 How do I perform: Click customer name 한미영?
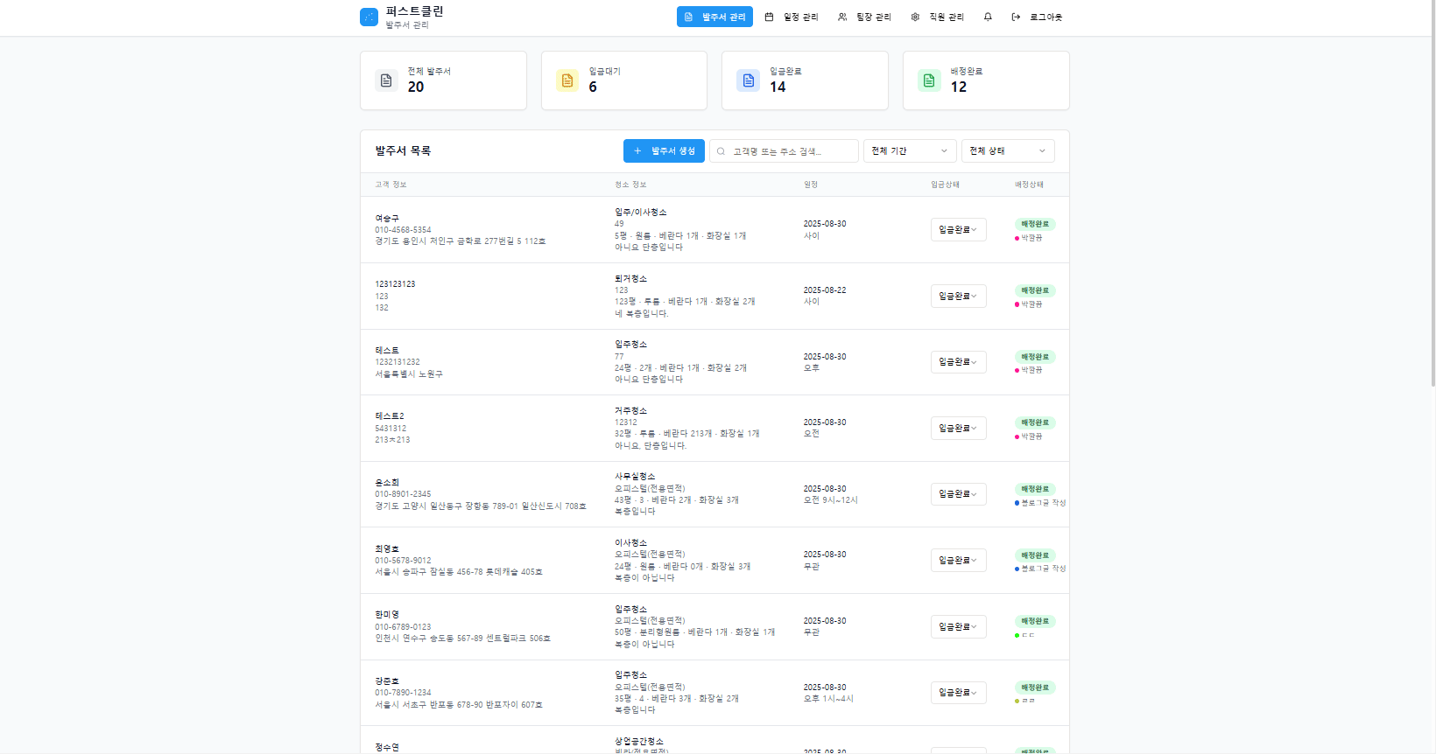pyautogui.click(x=387, y=615)
